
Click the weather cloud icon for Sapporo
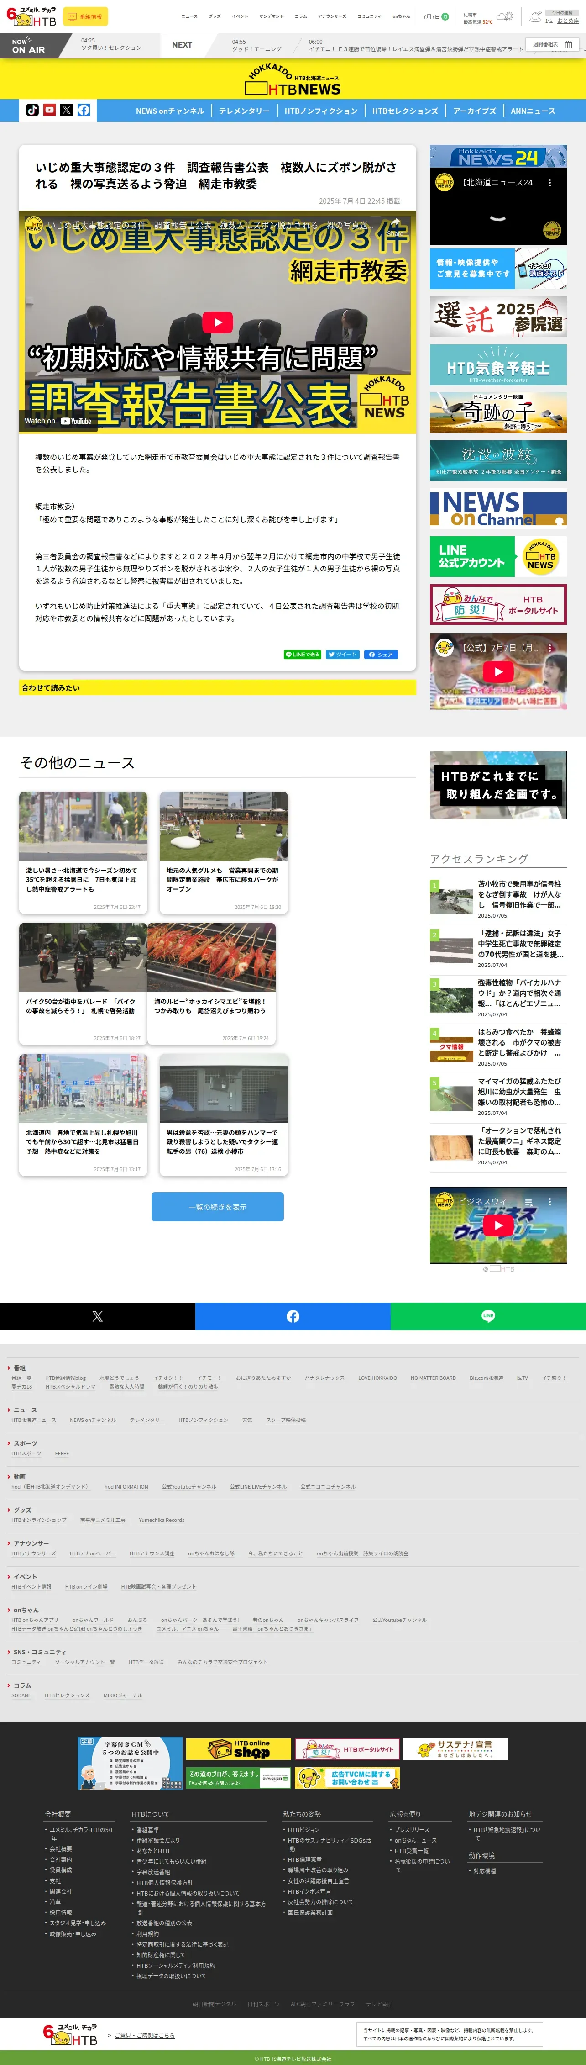505,16
